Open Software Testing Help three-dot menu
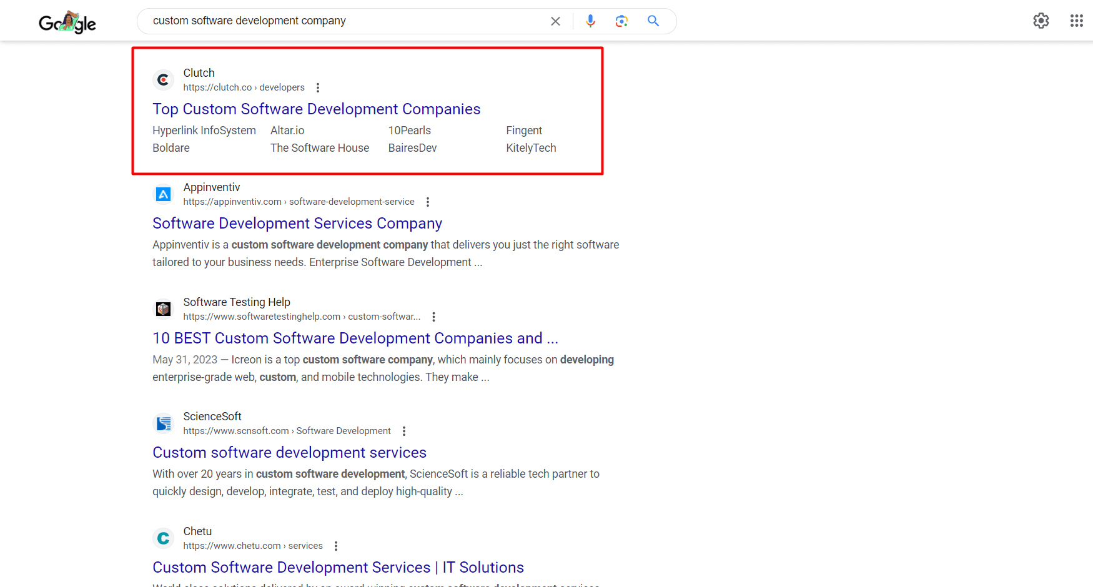The height and width of the screenshot is (587, 1093). pyautogui.click(x=433, y=317)
